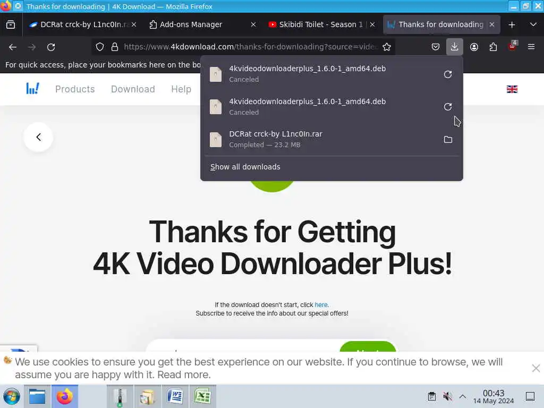The width and height of the screenshot is (544, 408).
Task: Show DCRat rar file in folder
Action: [448, 140]
